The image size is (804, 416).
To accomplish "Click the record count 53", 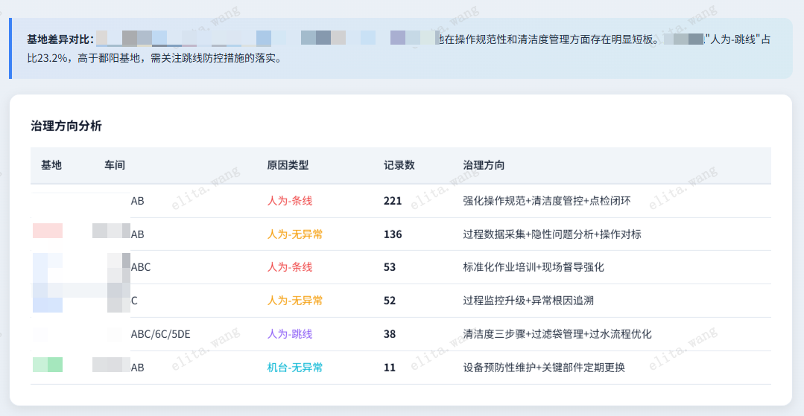I will pyautogui.click(x=390, y=267).
